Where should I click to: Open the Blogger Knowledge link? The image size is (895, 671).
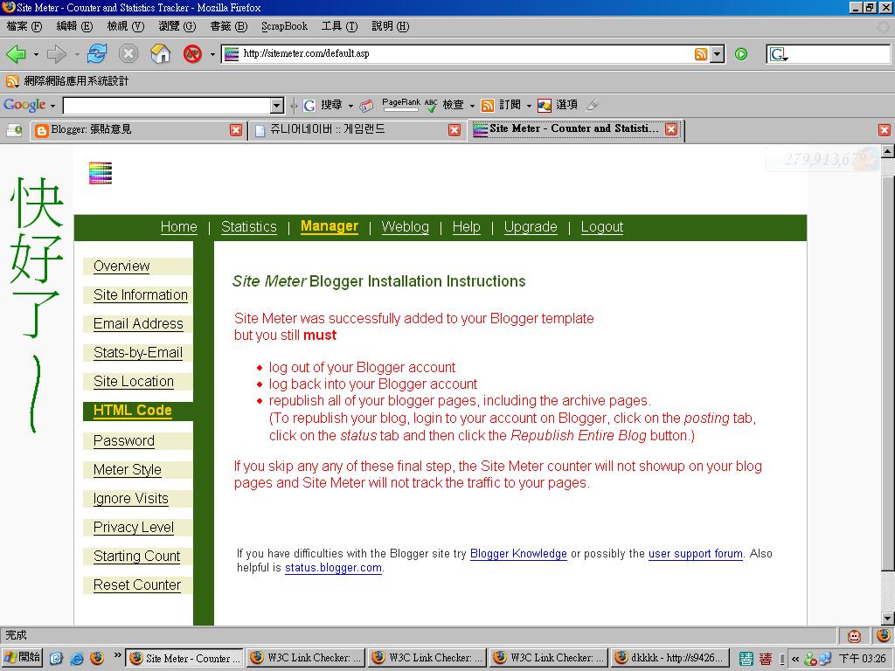pos(518,553)
